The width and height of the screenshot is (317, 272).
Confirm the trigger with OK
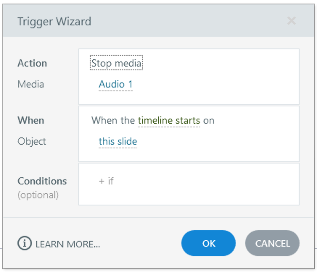[x=209, y=243]
